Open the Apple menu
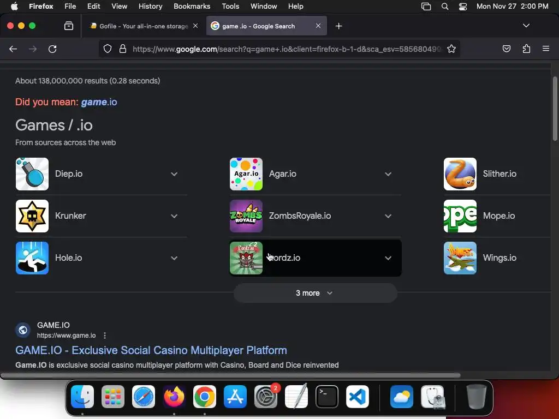 tap(14, 7)
